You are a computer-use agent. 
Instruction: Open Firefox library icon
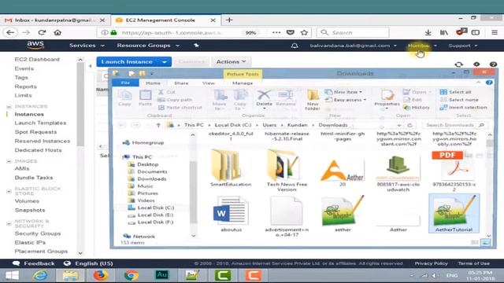444,32
